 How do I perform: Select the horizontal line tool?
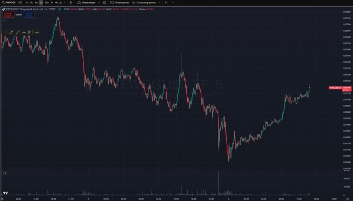37,33
